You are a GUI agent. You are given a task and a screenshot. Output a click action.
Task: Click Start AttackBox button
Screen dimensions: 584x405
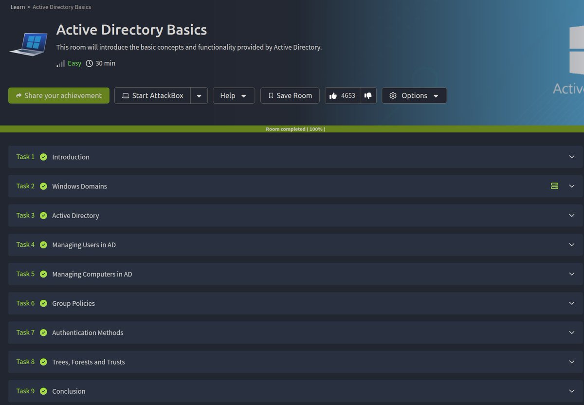click(x=152, y=96)
